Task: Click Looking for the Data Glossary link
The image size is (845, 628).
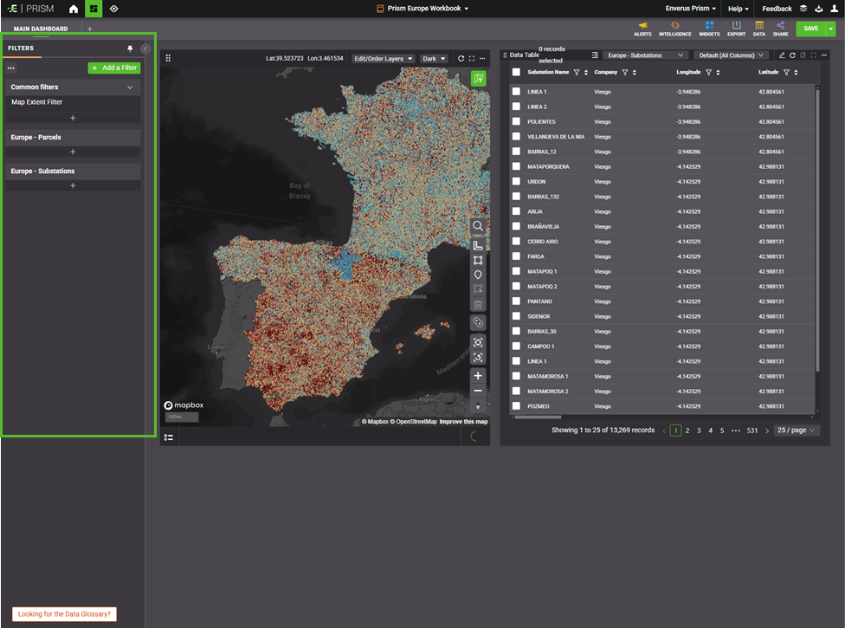Action: tap(64, 614)
